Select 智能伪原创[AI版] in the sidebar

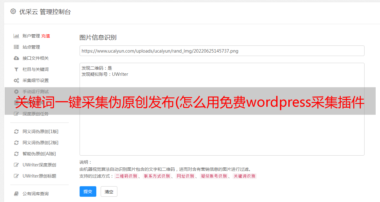pyautogui.click(x=39, y=154)
